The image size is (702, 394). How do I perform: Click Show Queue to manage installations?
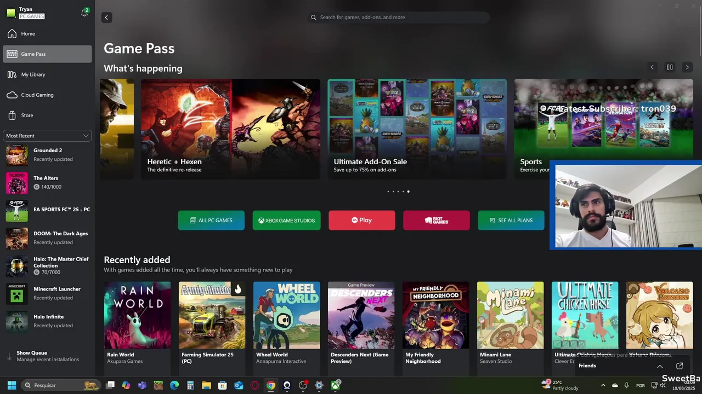(47, 356)
